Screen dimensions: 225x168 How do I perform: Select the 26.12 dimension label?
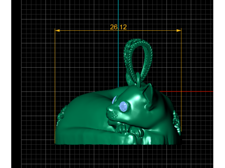pos(118,27)
